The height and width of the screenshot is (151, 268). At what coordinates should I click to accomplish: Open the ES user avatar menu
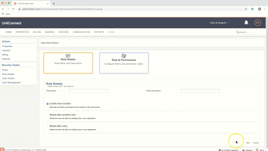[258, 23]
